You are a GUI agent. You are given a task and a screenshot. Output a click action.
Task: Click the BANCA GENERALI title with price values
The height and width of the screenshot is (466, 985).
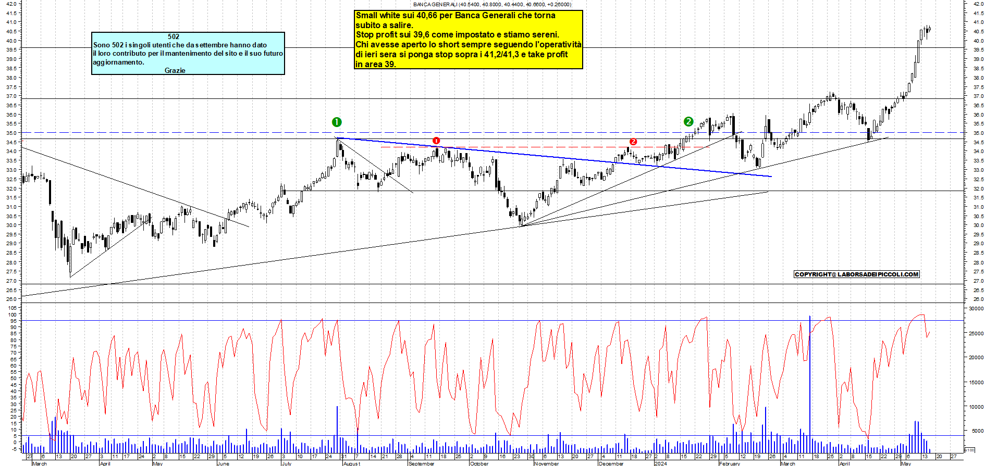[492, 4]
